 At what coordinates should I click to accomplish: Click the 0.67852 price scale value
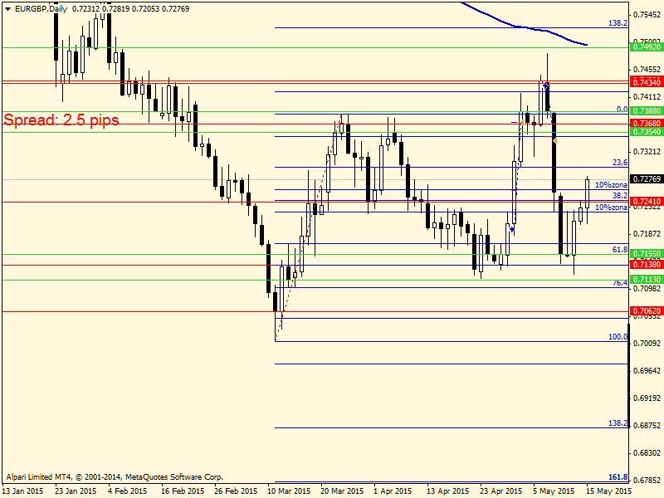pyautogui.click(x=647, y=481)
